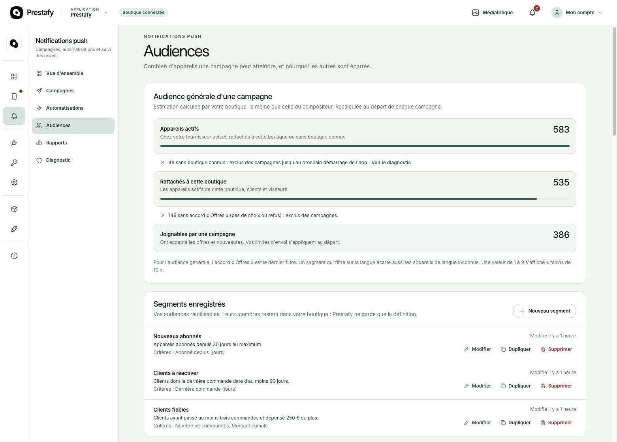Open Diagnostic in the side navigation

click(x=73, y=160)
